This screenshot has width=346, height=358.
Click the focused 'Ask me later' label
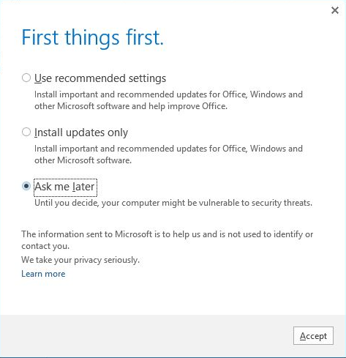65,187
